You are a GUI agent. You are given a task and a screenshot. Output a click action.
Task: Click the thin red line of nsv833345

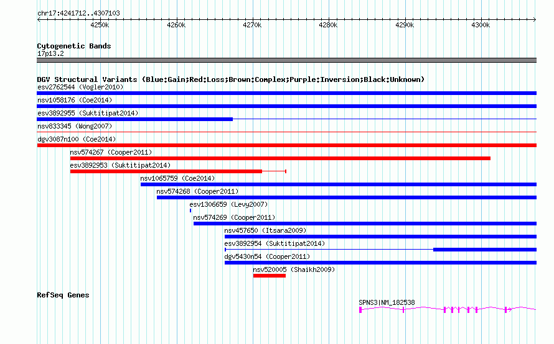(x=286, y=132)
